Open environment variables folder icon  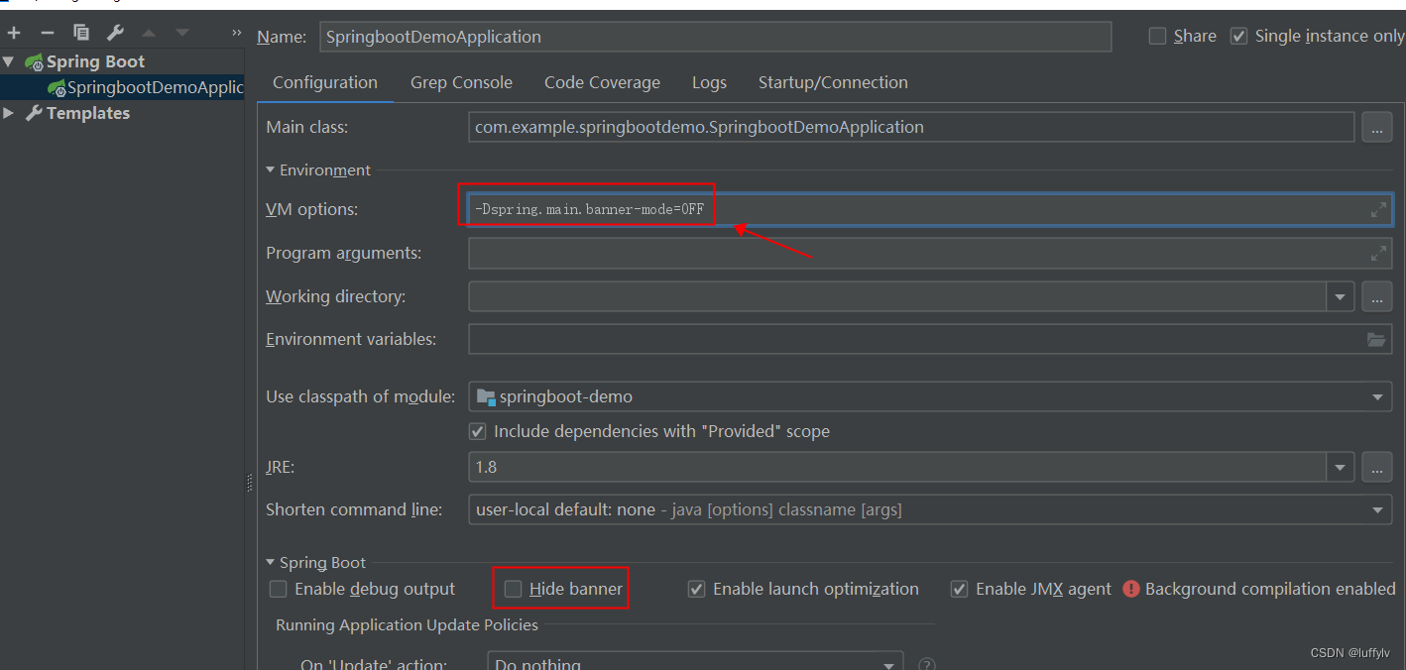click(1376, 339)
